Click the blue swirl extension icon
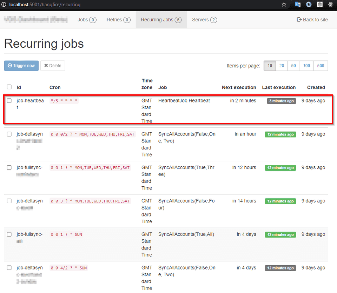This screenshot has height=293, width=337. [x=308, y=4]
